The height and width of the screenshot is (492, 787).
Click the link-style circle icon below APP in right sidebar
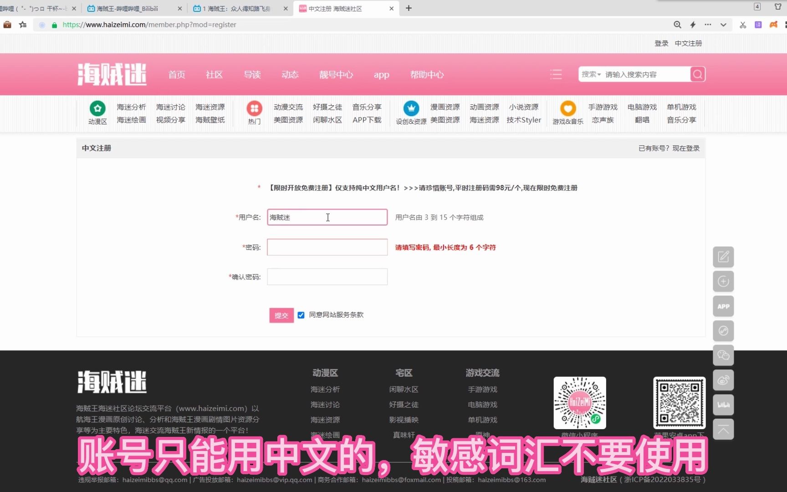pyautogui.click(x=723, y=331)
